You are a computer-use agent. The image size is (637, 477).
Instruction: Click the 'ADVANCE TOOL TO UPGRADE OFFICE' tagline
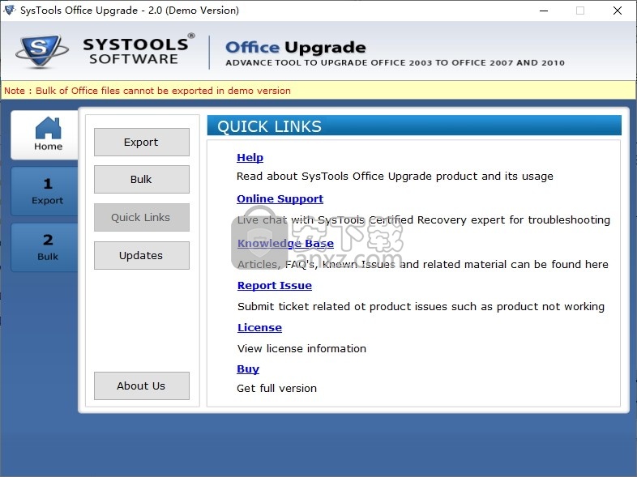point(395,63)
